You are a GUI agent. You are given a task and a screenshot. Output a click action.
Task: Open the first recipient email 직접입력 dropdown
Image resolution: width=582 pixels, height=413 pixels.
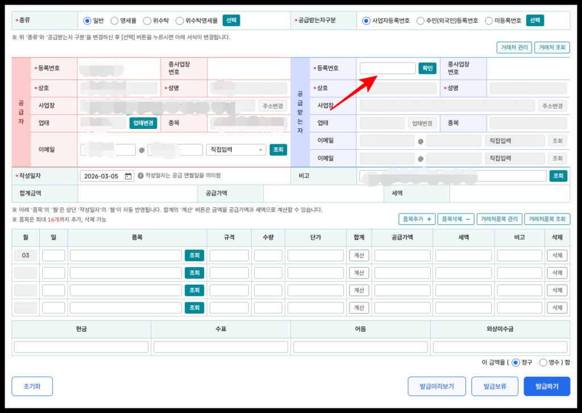click(514, 140)
